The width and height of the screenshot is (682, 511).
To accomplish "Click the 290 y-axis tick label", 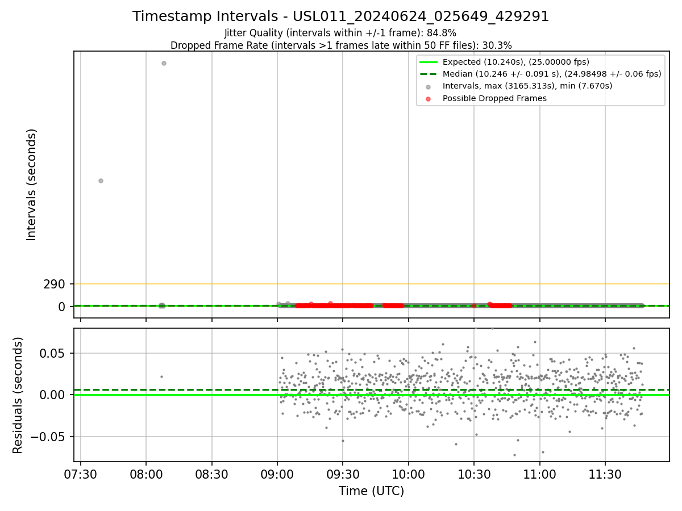I will 54,284.
